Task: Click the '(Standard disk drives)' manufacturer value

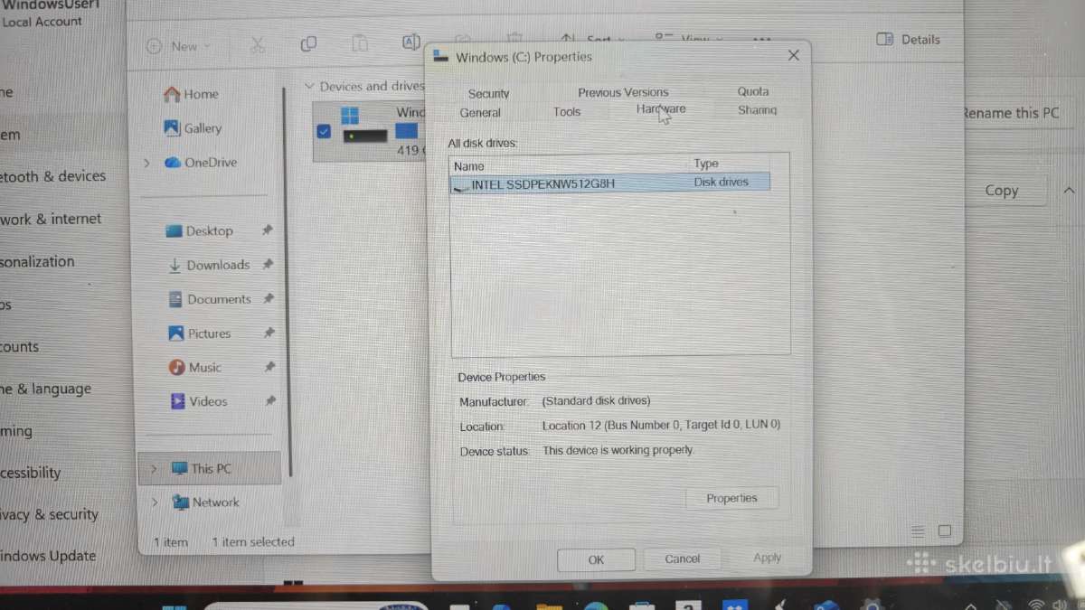Action: coord(596,401)
